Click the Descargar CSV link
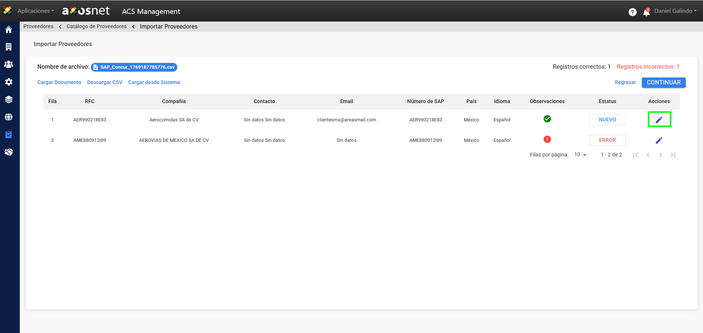703x333 pixels. coord(105,82)
